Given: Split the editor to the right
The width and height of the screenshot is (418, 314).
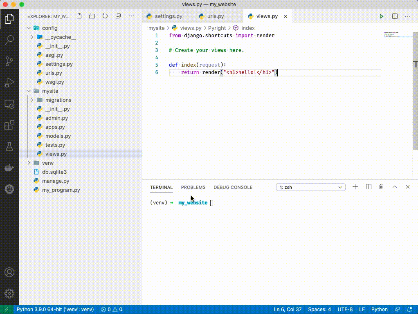Looking at the screenshot, I should point(395,16).
